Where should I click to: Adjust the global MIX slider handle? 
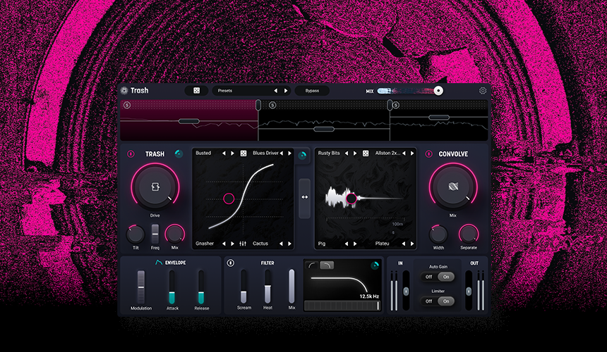point(438,91)
